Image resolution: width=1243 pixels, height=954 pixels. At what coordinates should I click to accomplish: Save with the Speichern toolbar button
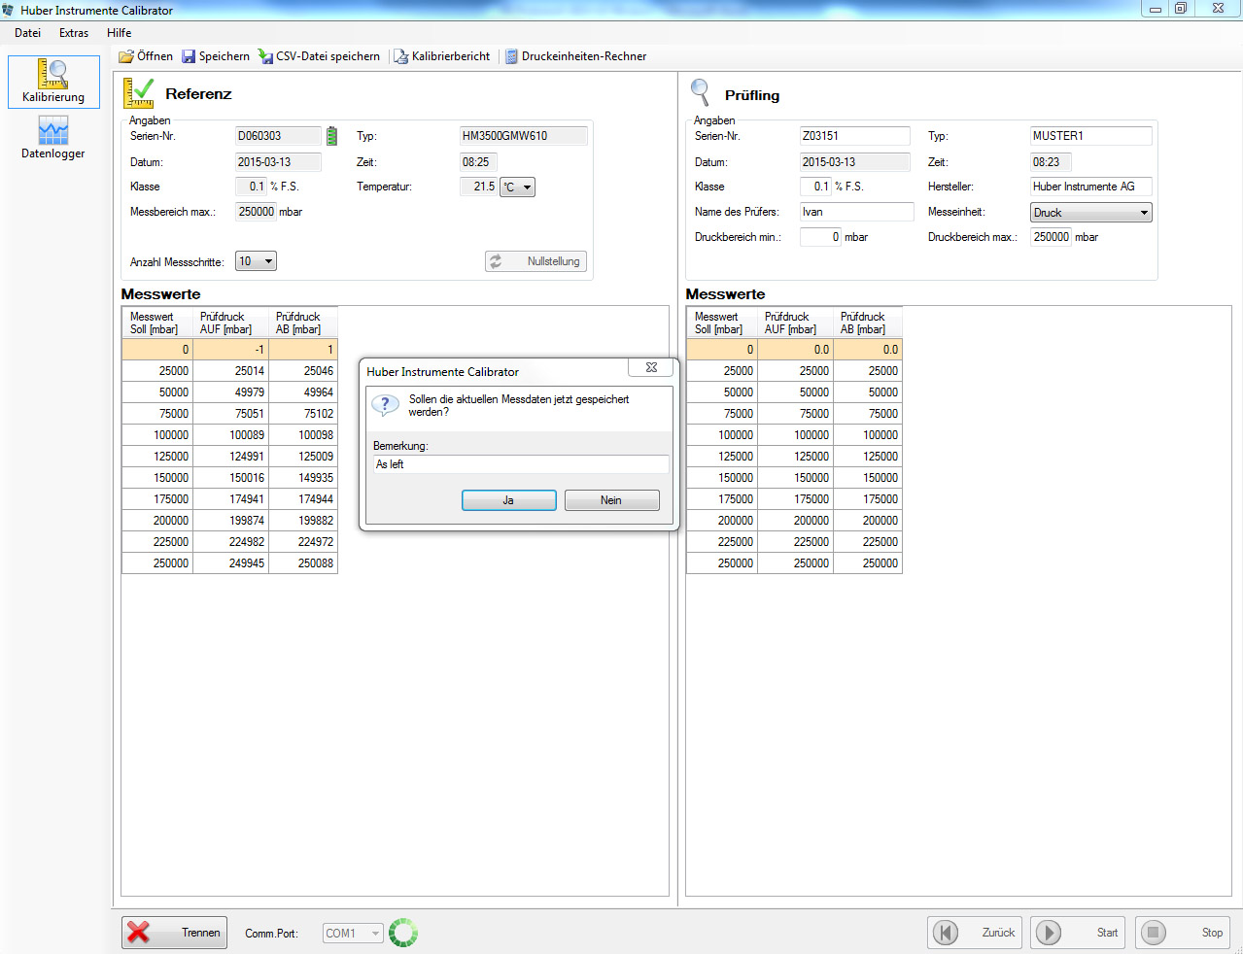216,56
